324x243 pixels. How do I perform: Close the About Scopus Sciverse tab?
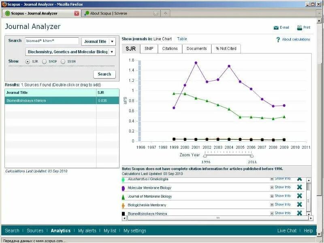[x=156, y=13]
